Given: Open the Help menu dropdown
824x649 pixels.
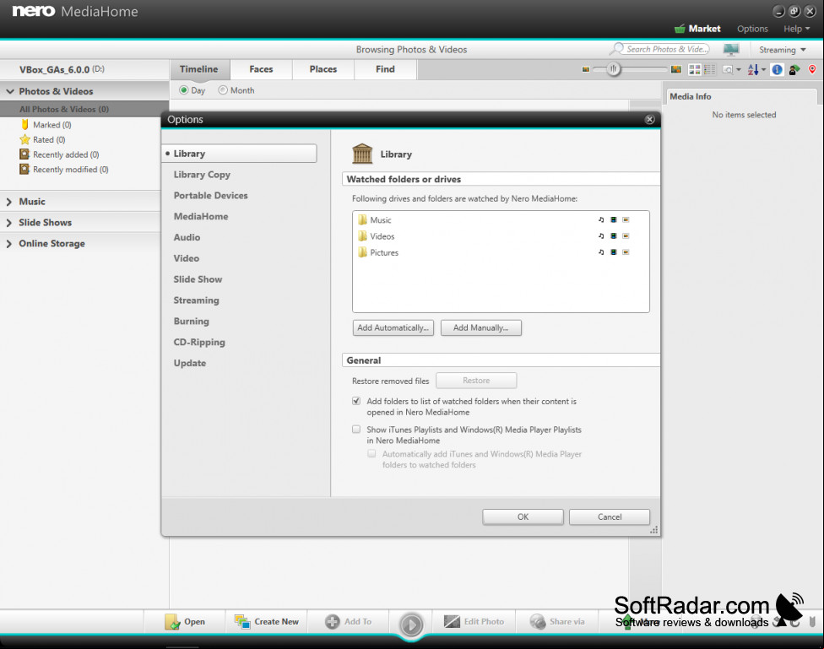Looking at the screenshot, I should [x=797, y=29].
